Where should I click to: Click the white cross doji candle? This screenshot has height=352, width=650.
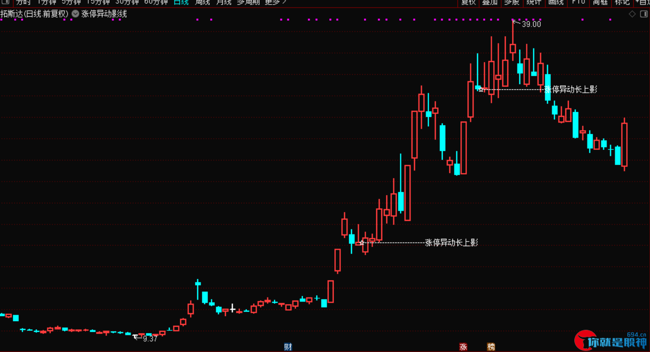pyautogui.click(x=232, y=308)
